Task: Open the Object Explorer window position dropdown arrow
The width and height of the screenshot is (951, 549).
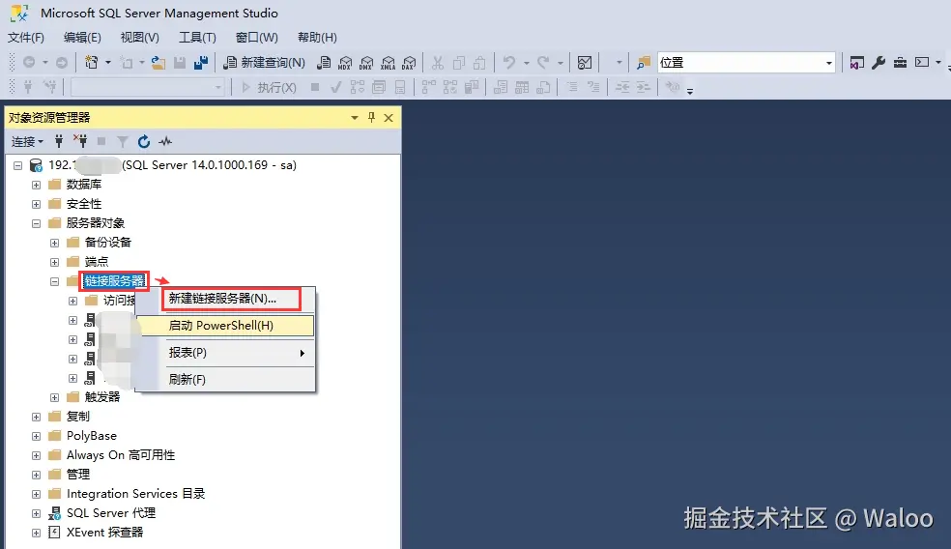Action: click(x=354, y=118)
